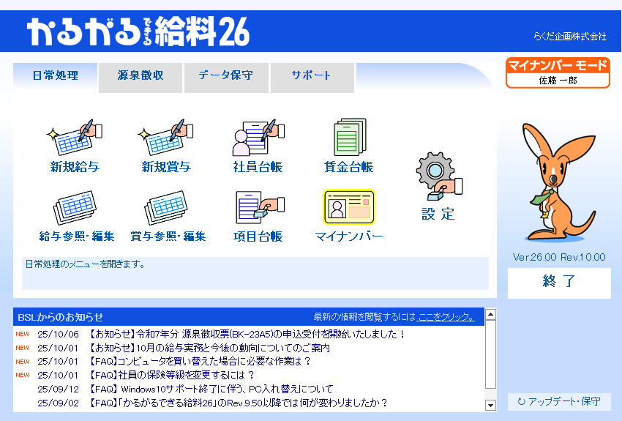
Task: Toggle the マイナンバー モード badge
Action: coord(558,72)
